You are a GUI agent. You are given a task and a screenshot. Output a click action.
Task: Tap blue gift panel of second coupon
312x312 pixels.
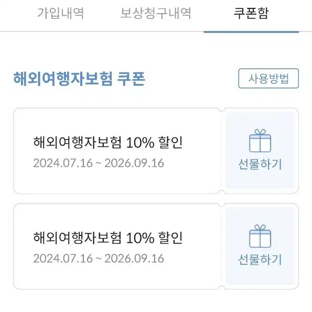click(x=260, y=246)
